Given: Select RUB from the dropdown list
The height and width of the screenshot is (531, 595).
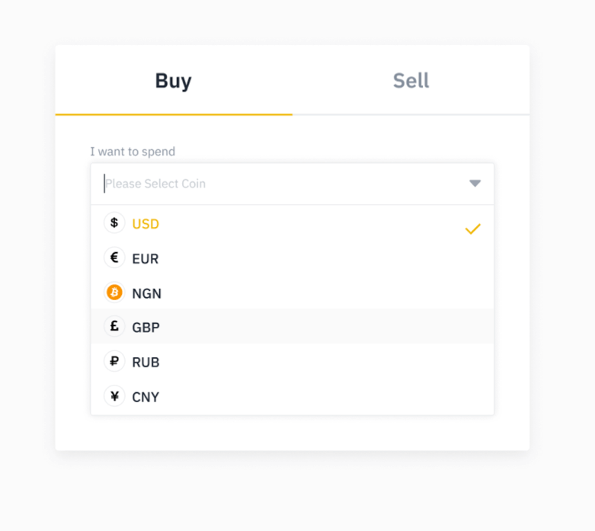Looking at the screenshot, I should pos(146,363).
